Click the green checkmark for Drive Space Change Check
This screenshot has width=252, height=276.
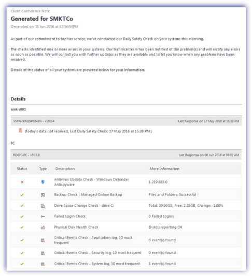pyautogui.click(x=22, y=206)
